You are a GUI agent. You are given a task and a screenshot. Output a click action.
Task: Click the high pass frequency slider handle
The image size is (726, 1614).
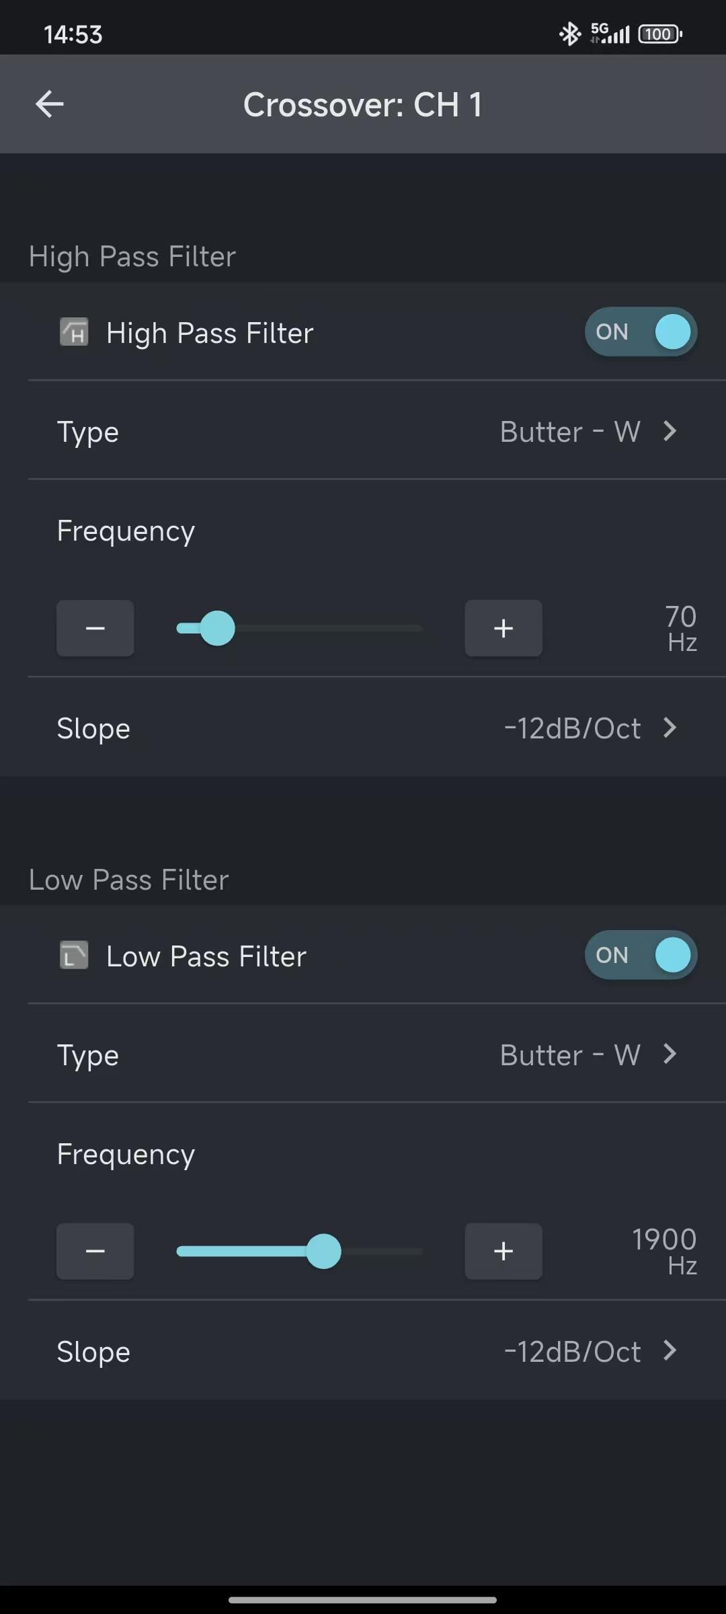pos(218,628)
